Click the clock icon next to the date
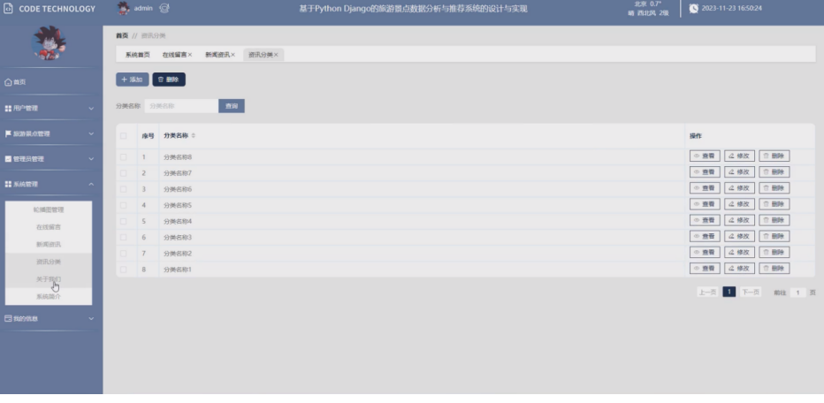Viewport: 824px width, 403px height. (693, 9)
